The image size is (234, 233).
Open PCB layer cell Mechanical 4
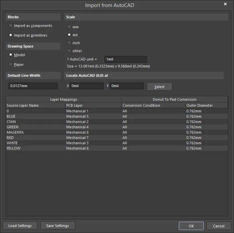(x=94, y=127)
